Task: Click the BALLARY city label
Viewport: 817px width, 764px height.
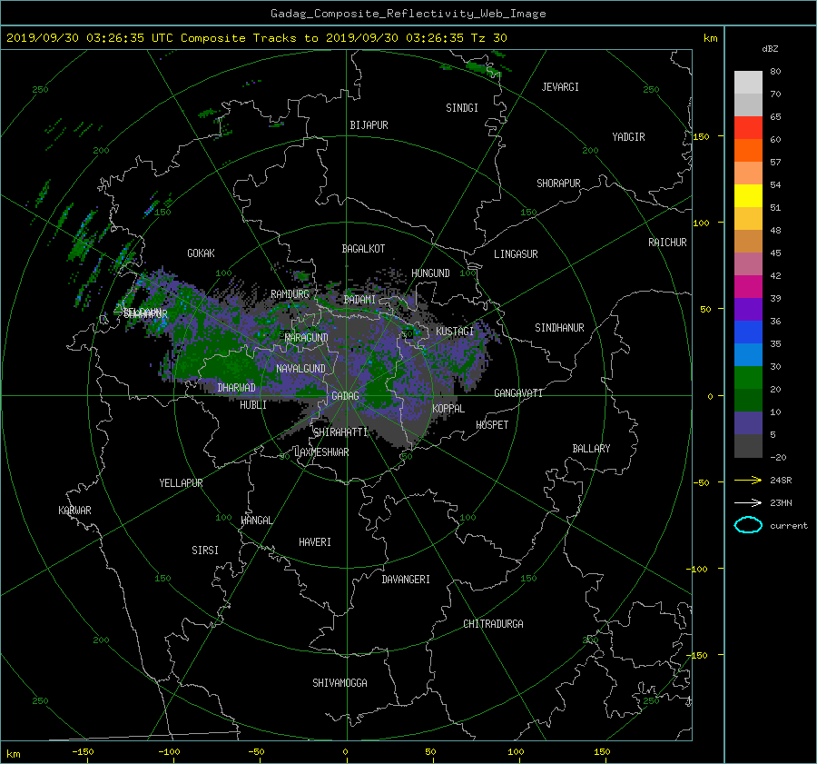Action: [591, 449]
